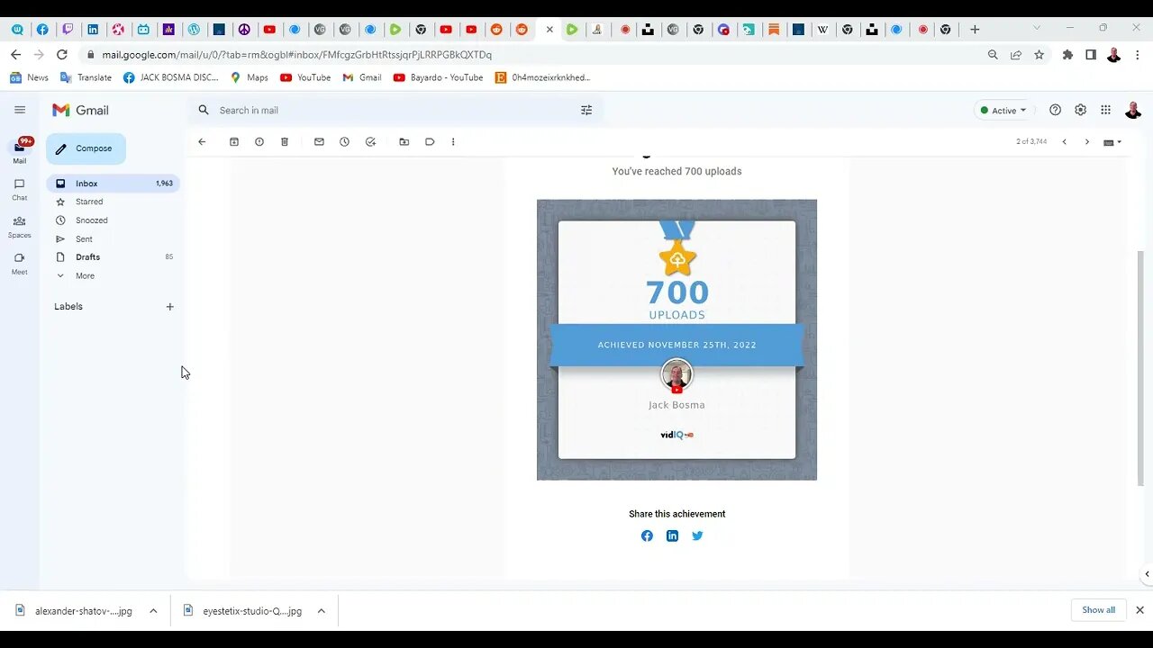
Task: Open the Translate bookmark
Action: [86, 77]
